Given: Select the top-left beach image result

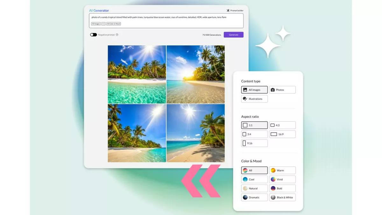Looking at the screenshot, I should [x=137, y=74].
